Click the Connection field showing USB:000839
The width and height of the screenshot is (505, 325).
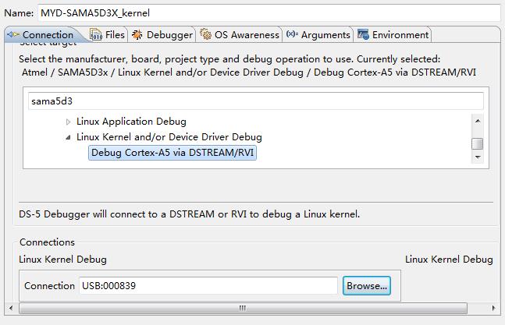click(x=208, y=285)
